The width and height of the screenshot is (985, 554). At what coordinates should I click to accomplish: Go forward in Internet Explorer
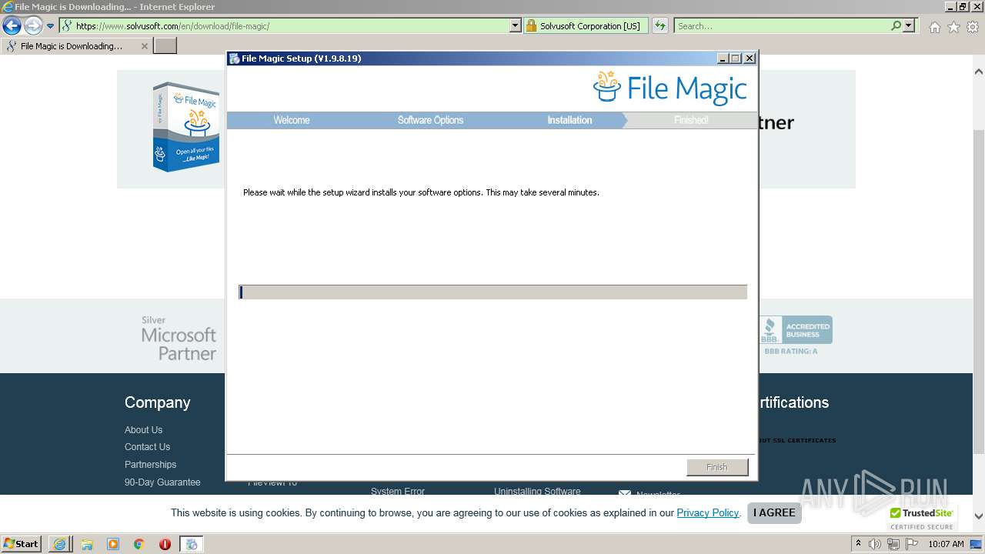(33, 26)
